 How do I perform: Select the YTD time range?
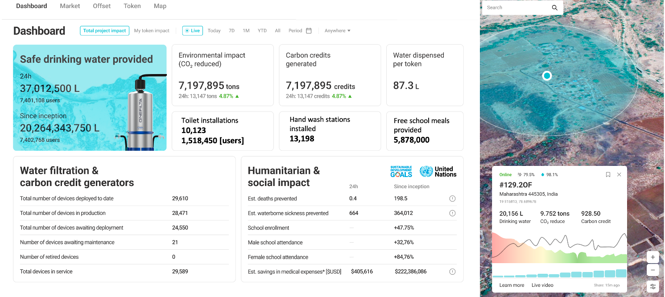coord(262,31)
